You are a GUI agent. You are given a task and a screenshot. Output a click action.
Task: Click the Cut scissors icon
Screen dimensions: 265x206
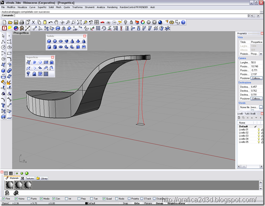33,23
